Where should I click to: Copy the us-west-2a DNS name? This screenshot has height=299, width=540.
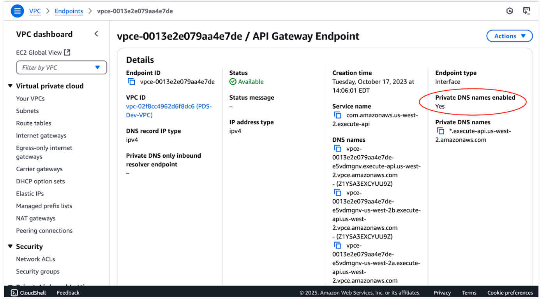coord(338,246)
